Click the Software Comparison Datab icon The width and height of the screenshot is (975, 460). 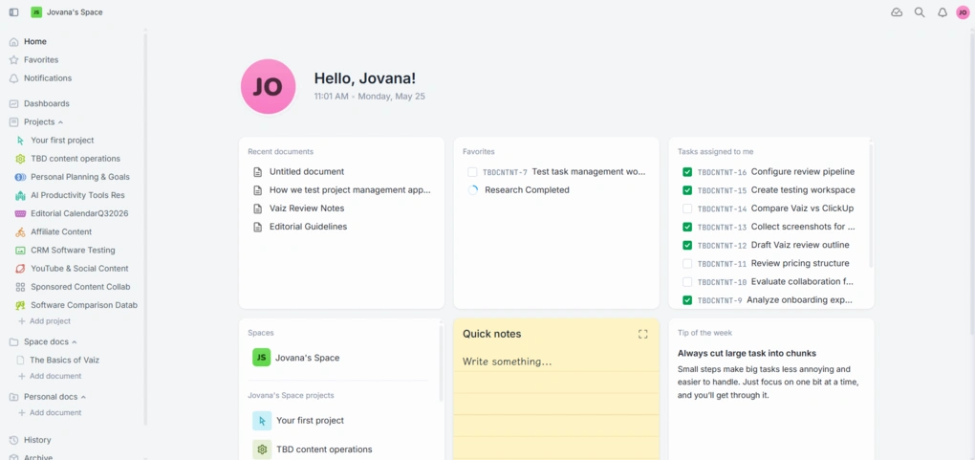[x=20, y=306]
